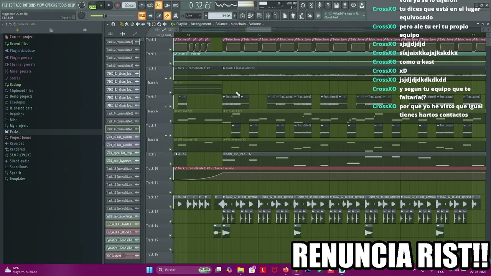Toggle wait for input to start playing
Image resolution: width=491 pixels, height=276 pixels.
(x=150, y=5)
